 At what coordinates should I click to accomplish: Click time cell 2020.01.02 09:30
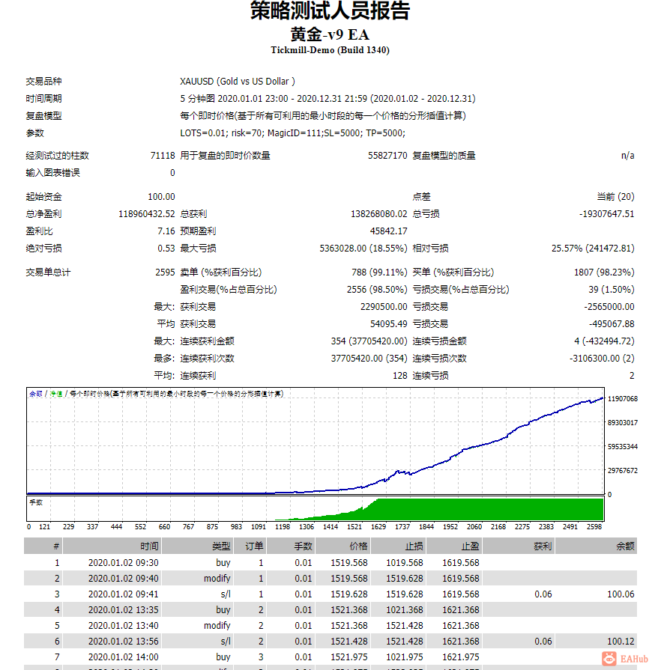coord(123,563)
